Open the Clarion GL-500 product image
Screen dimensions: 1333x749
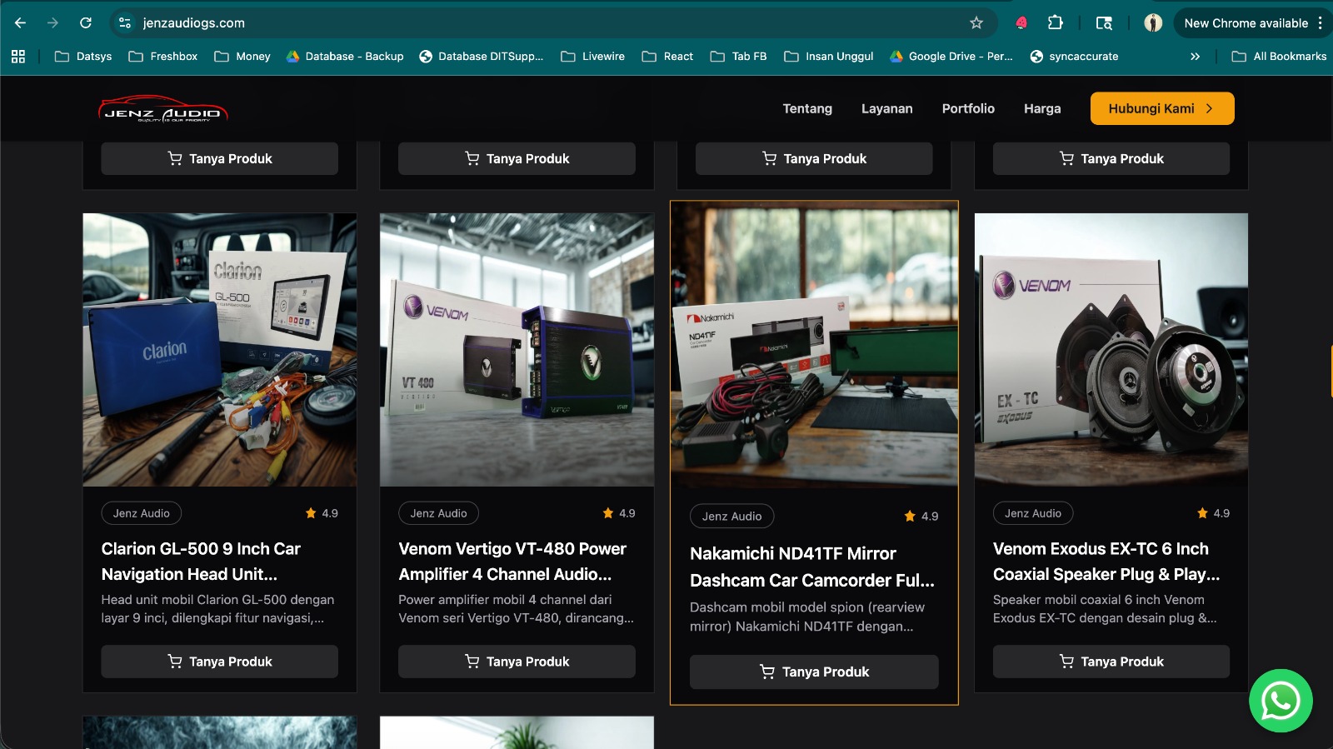(220, 350)
